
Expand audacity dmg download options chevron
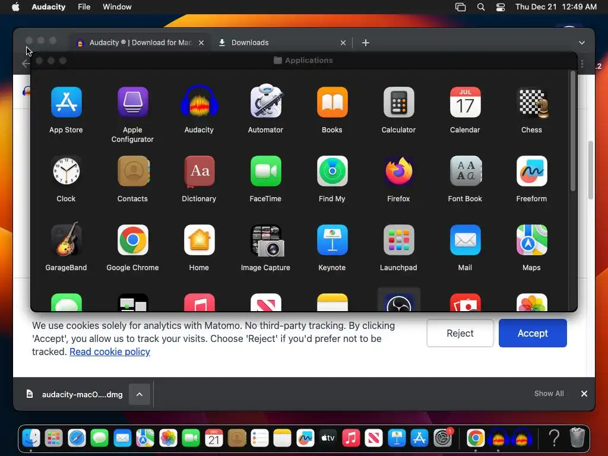click(x=140, y=394)
